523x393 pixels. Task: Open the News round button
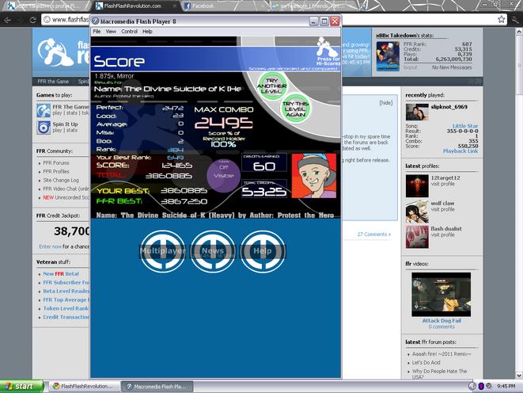[x=213, y=250]
